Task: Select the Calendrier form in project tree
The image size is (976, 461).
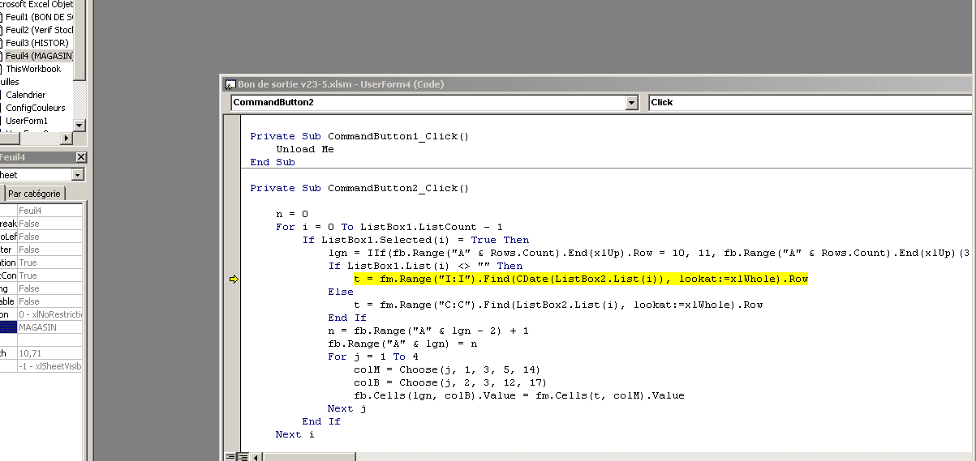Action: click(x=26, y=95)
